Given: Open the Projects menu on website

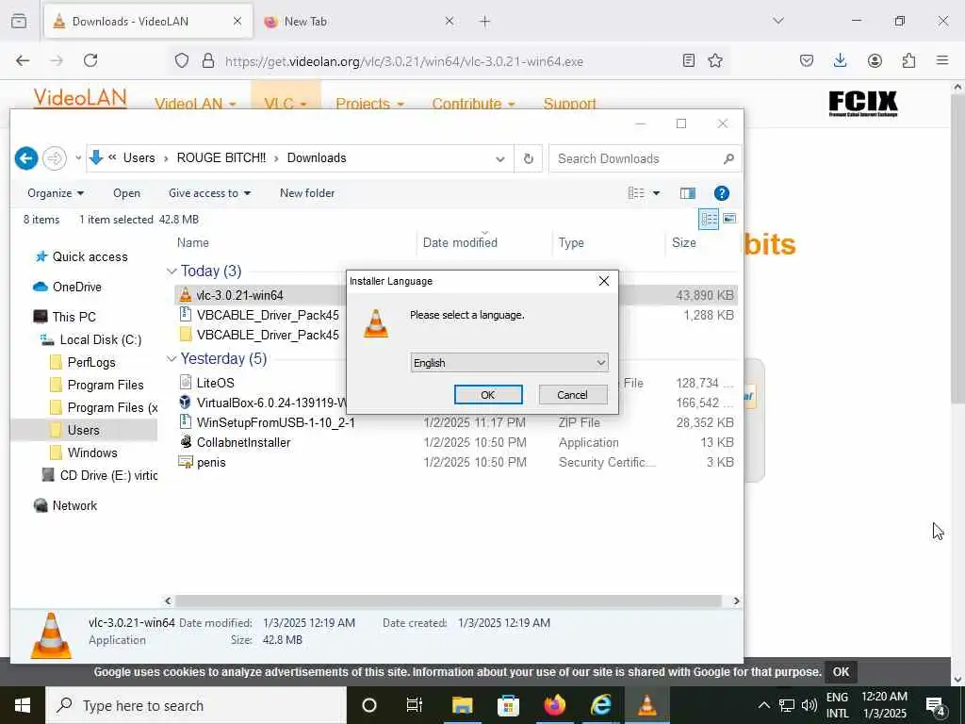Looking at the screenshot, I should [369, 103].
